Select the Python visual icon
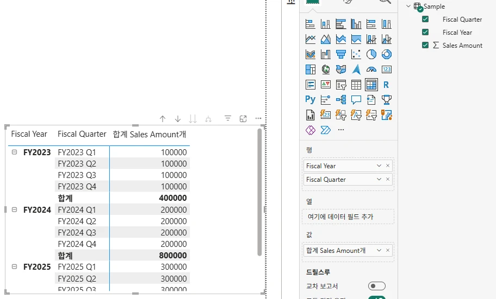This screenshot has width=496, height=299. pyautogui.click(x=311, y=100)
